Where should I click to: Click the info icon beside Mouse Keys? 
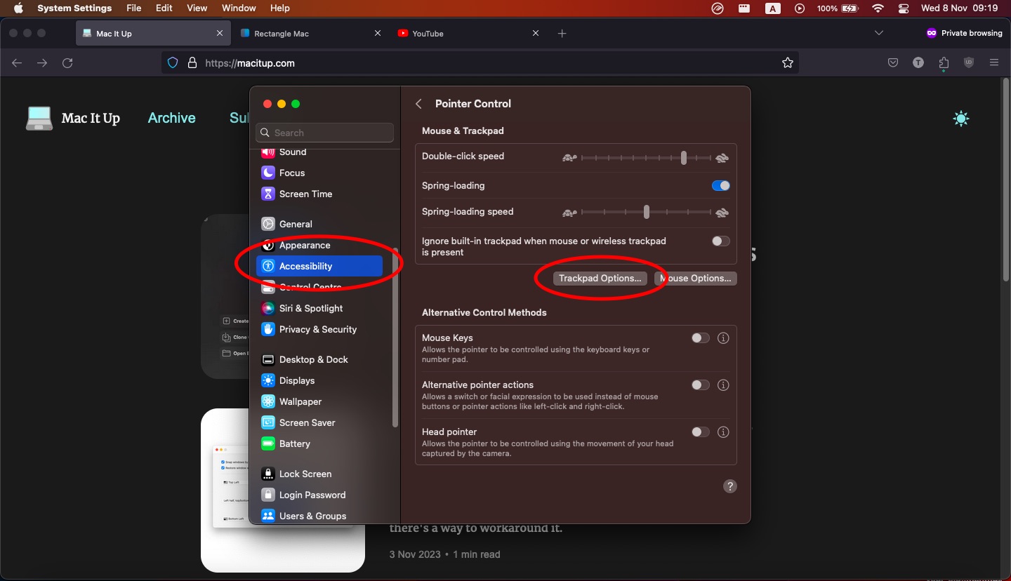click(x=723, y=338)
